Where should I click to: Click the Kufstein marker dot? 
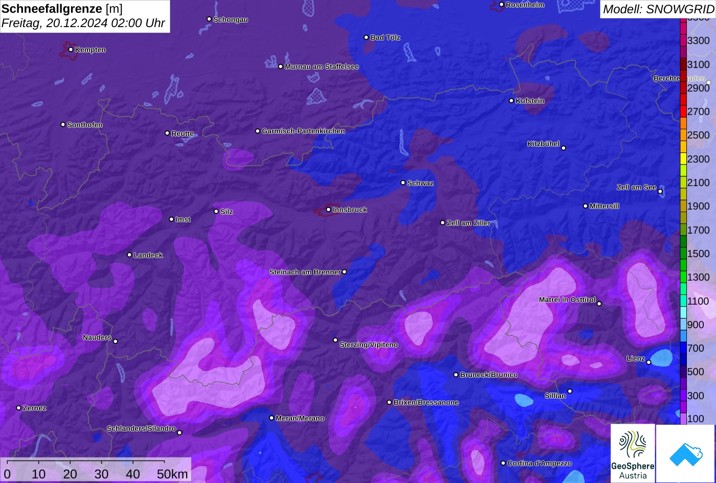click(511, 101)
